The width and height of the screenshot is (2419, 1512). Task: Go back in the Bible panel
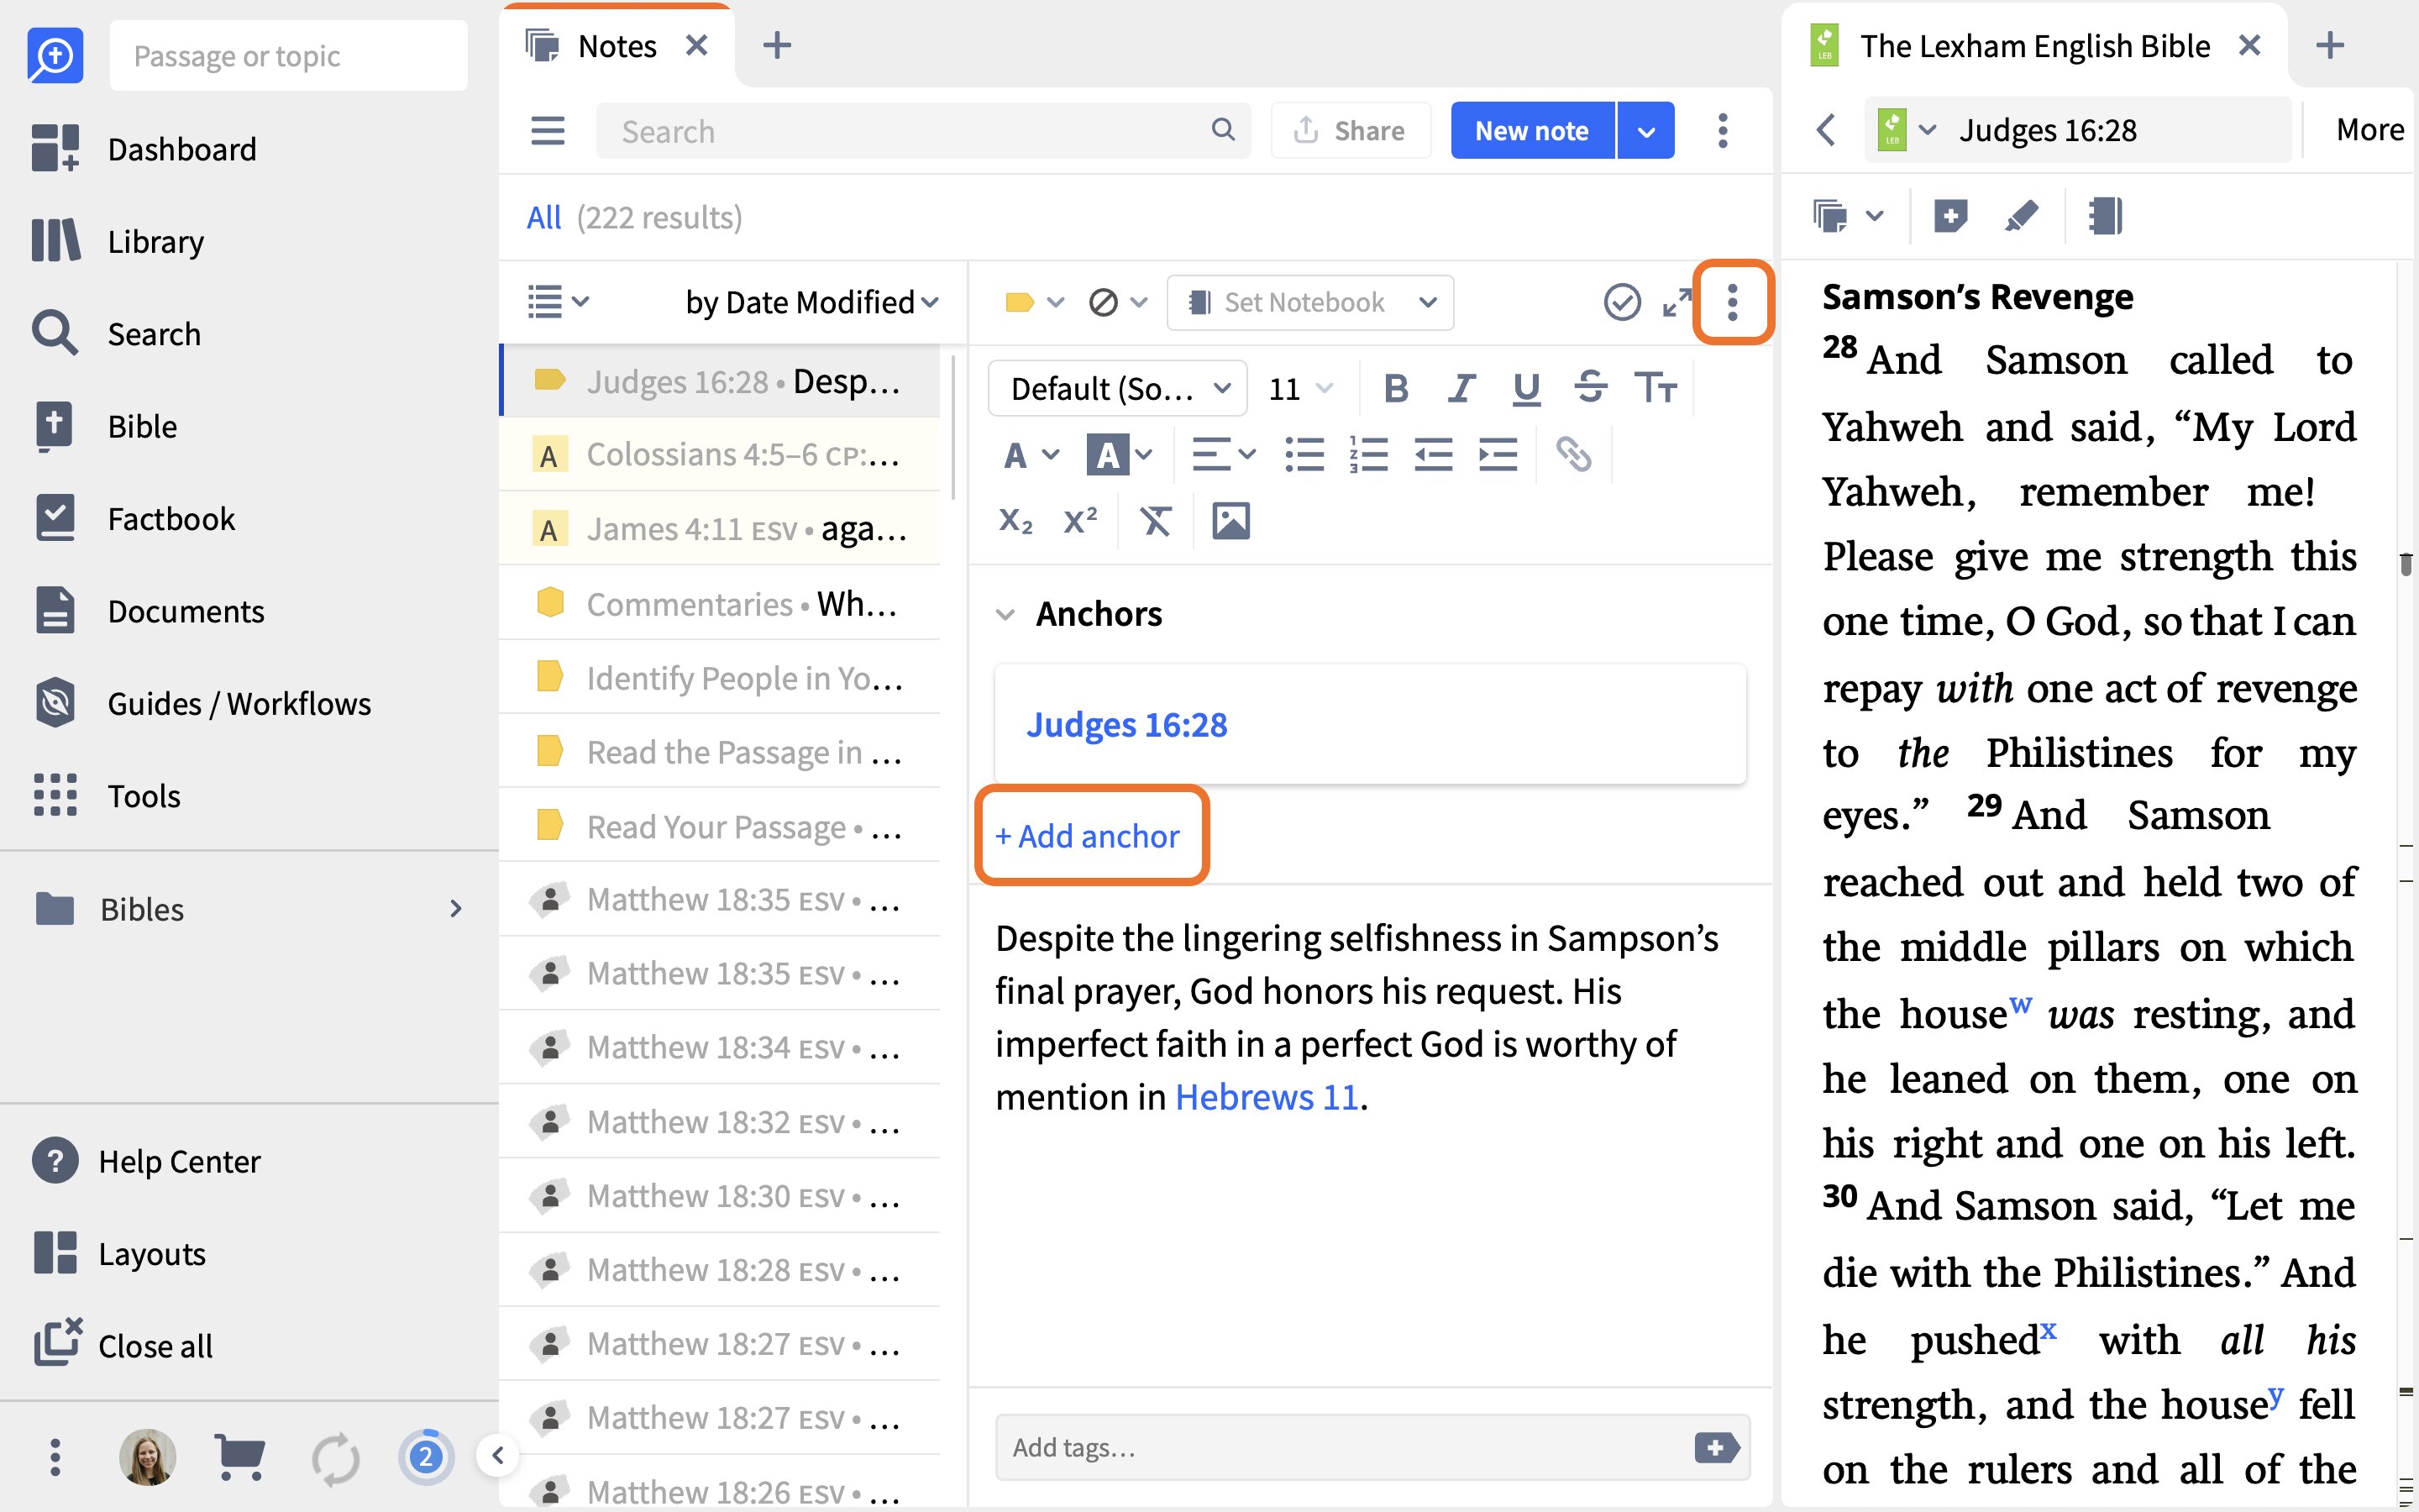click(1826, 130)
